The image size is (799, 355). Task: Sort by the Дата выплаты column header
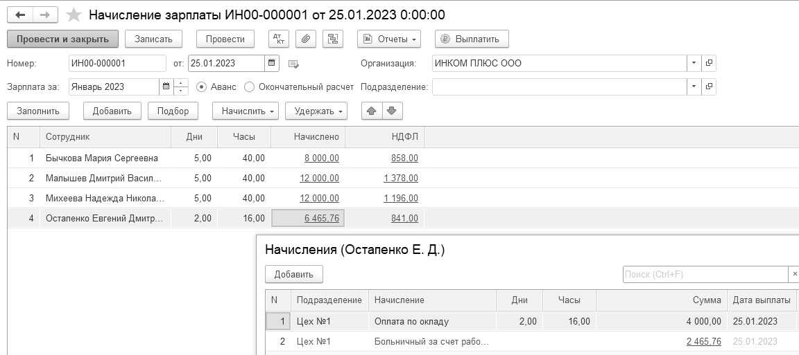[762, 300]
